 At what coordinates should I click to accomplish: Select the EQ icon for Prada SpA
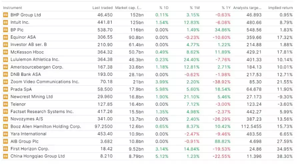point(5,89)
